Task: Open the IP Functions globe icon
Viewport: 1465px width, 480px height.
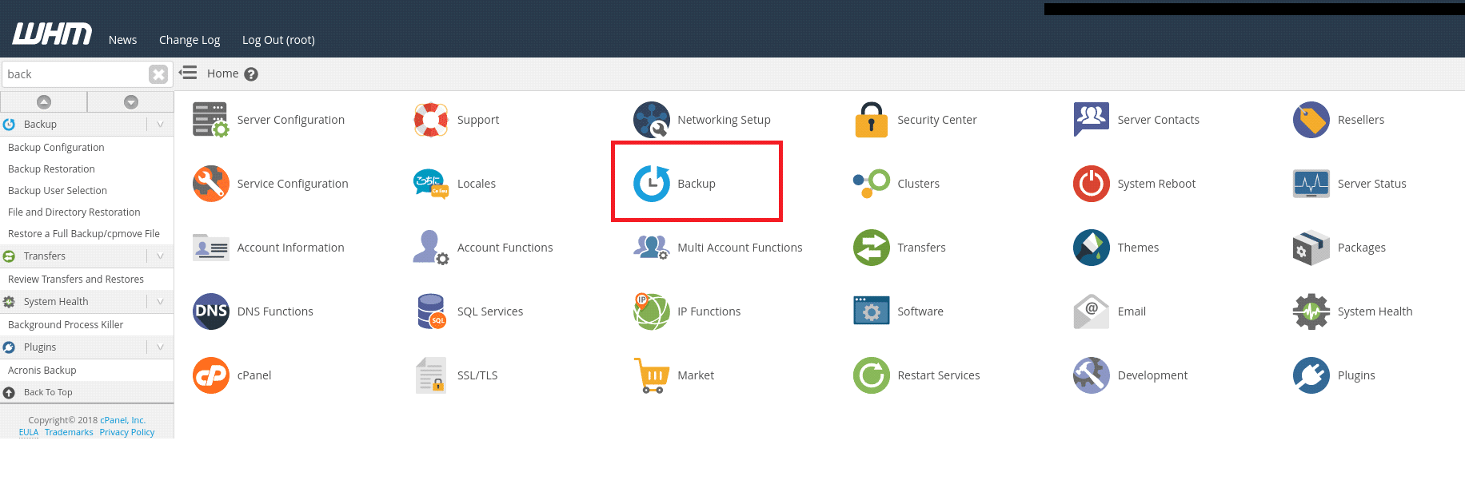Action: 652,311
